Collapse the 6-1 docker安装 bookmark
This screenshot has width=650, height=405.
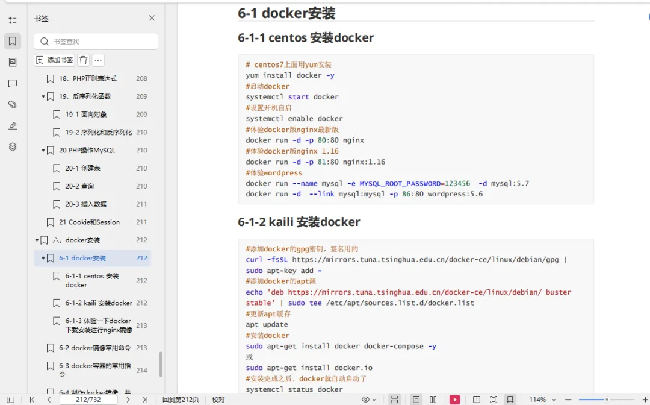pos(43,258)
